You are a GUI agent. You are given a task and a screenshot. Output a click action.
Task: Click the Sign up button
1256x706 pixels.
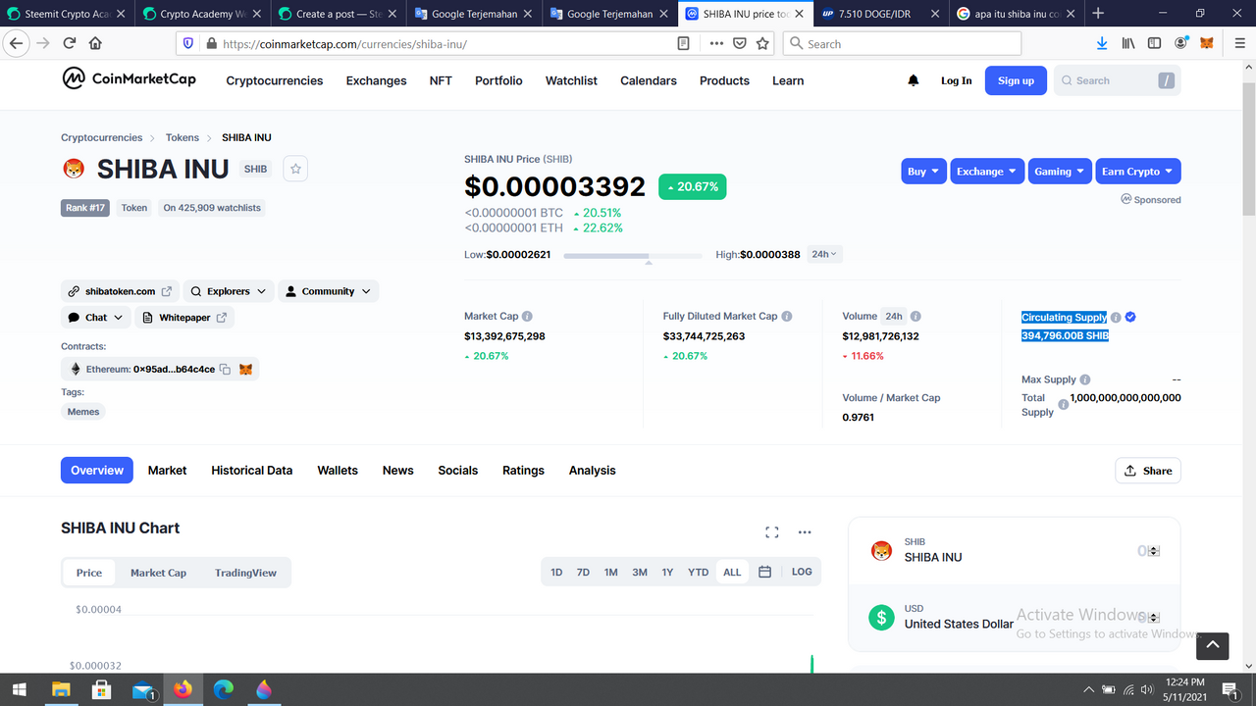1016,80
